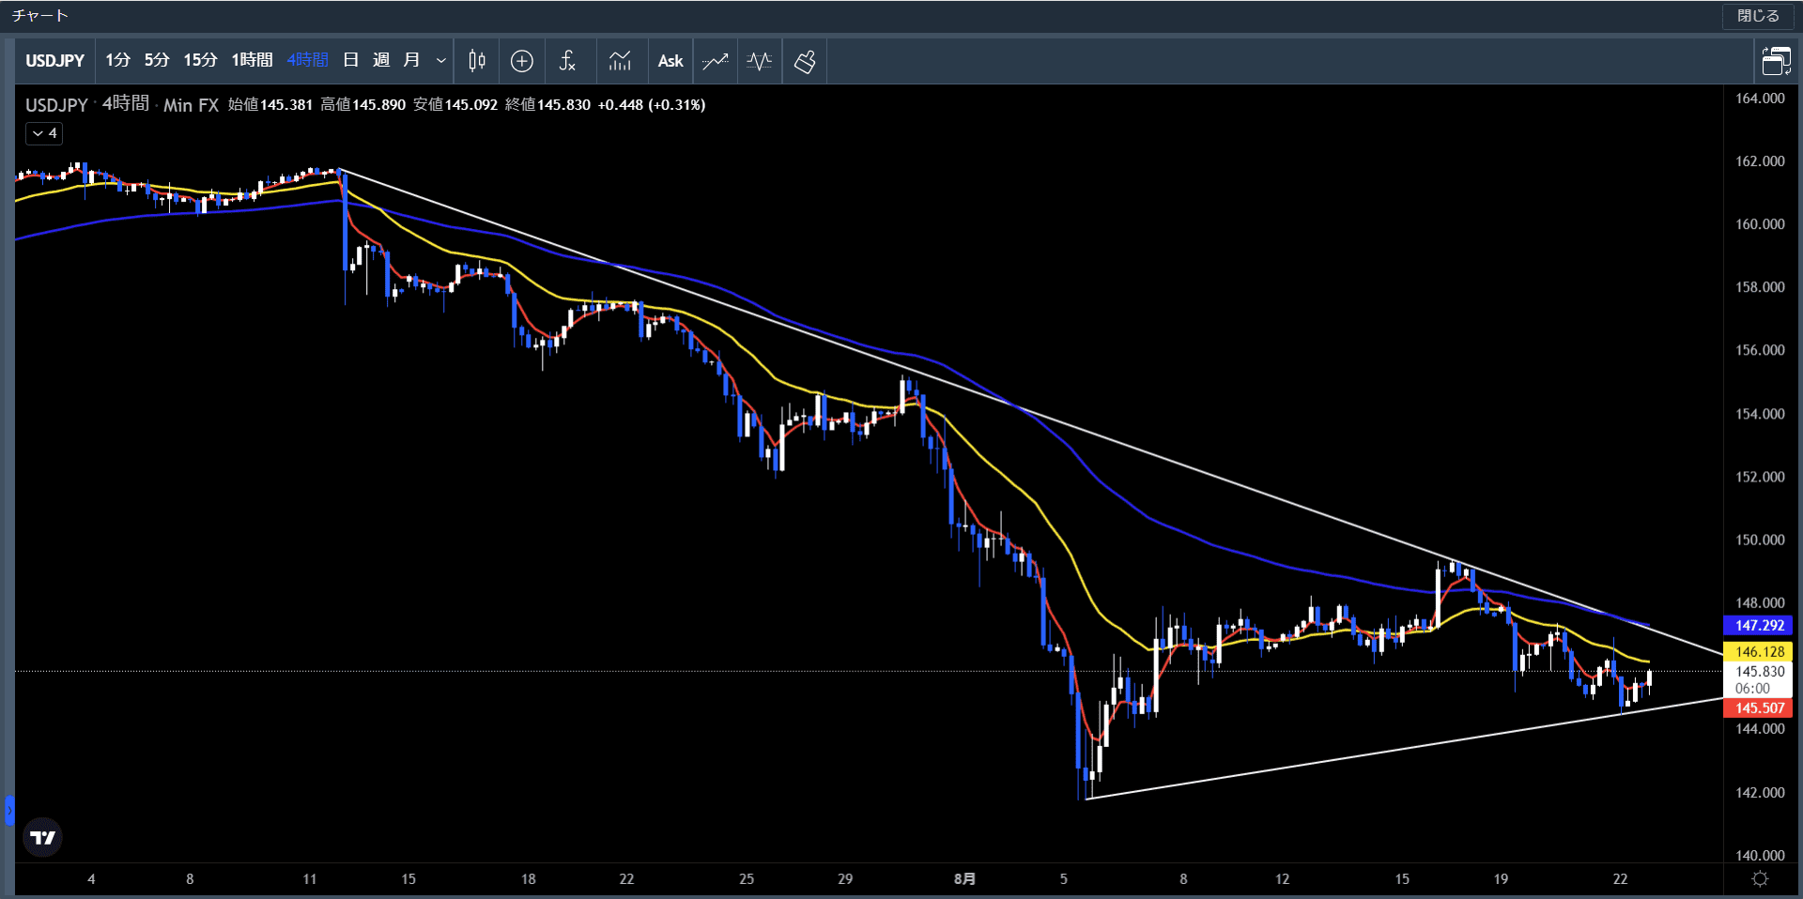Click the blue 147.292 price label
Viewport: 1803px width, 899px height.
click(x=1759, y=625)
